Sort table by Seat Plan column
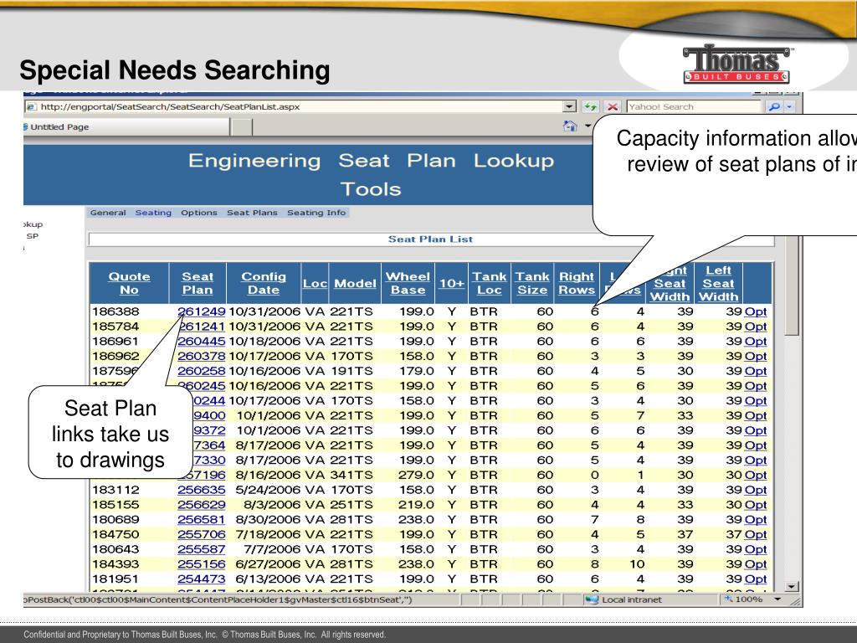The height and width of the screenshot is (643, 857). (198, 283)
